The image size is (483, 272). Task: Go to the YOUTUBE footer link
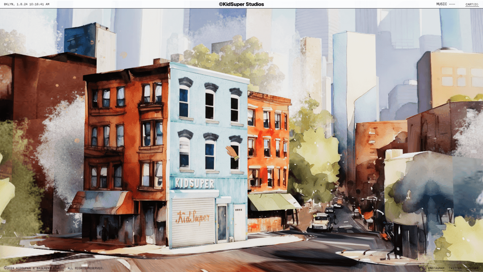point(472,268)
